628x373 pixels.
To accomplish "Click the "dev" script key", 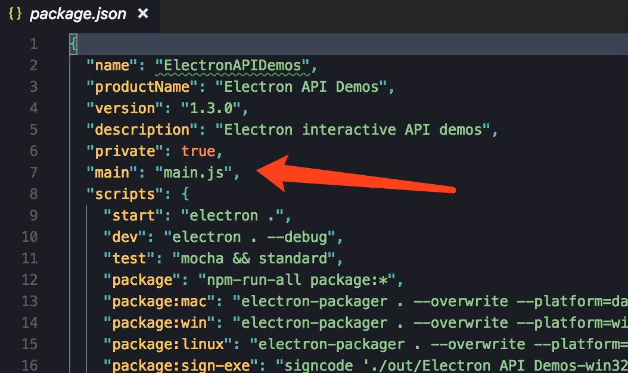I will [x=125, y=237].
